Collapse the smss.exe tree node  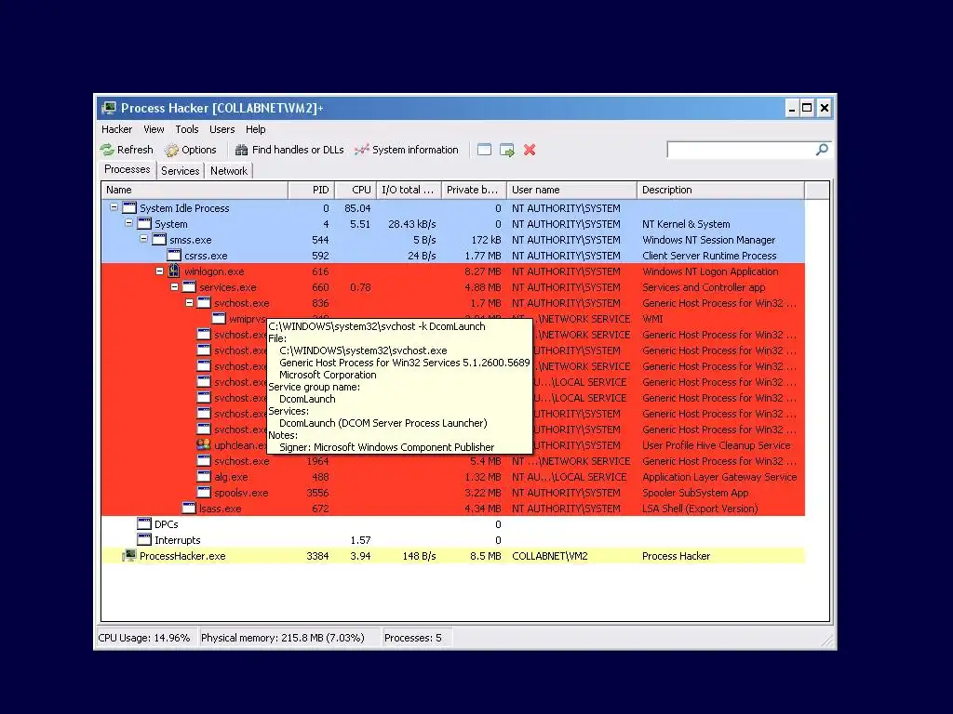click(143, 239)
